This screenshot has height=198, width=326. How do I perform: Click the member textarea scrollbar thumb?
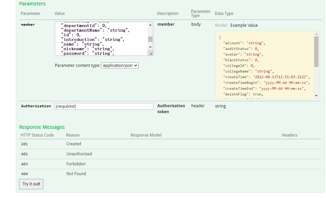(150, 39)
